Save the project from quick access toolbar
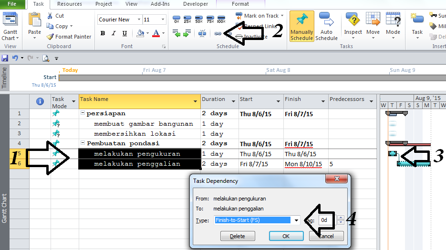 (x=5, y=58)
